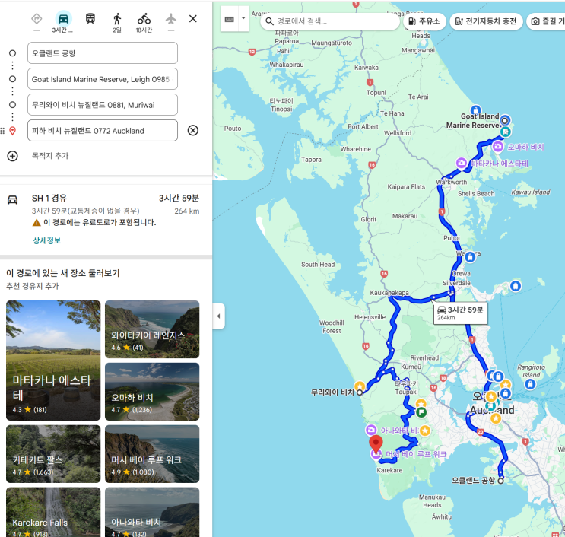The width and height of the screenshot is (565, 537).
Task: Edit the 피하 비치 destination field
Action: [x=103, y=131]
